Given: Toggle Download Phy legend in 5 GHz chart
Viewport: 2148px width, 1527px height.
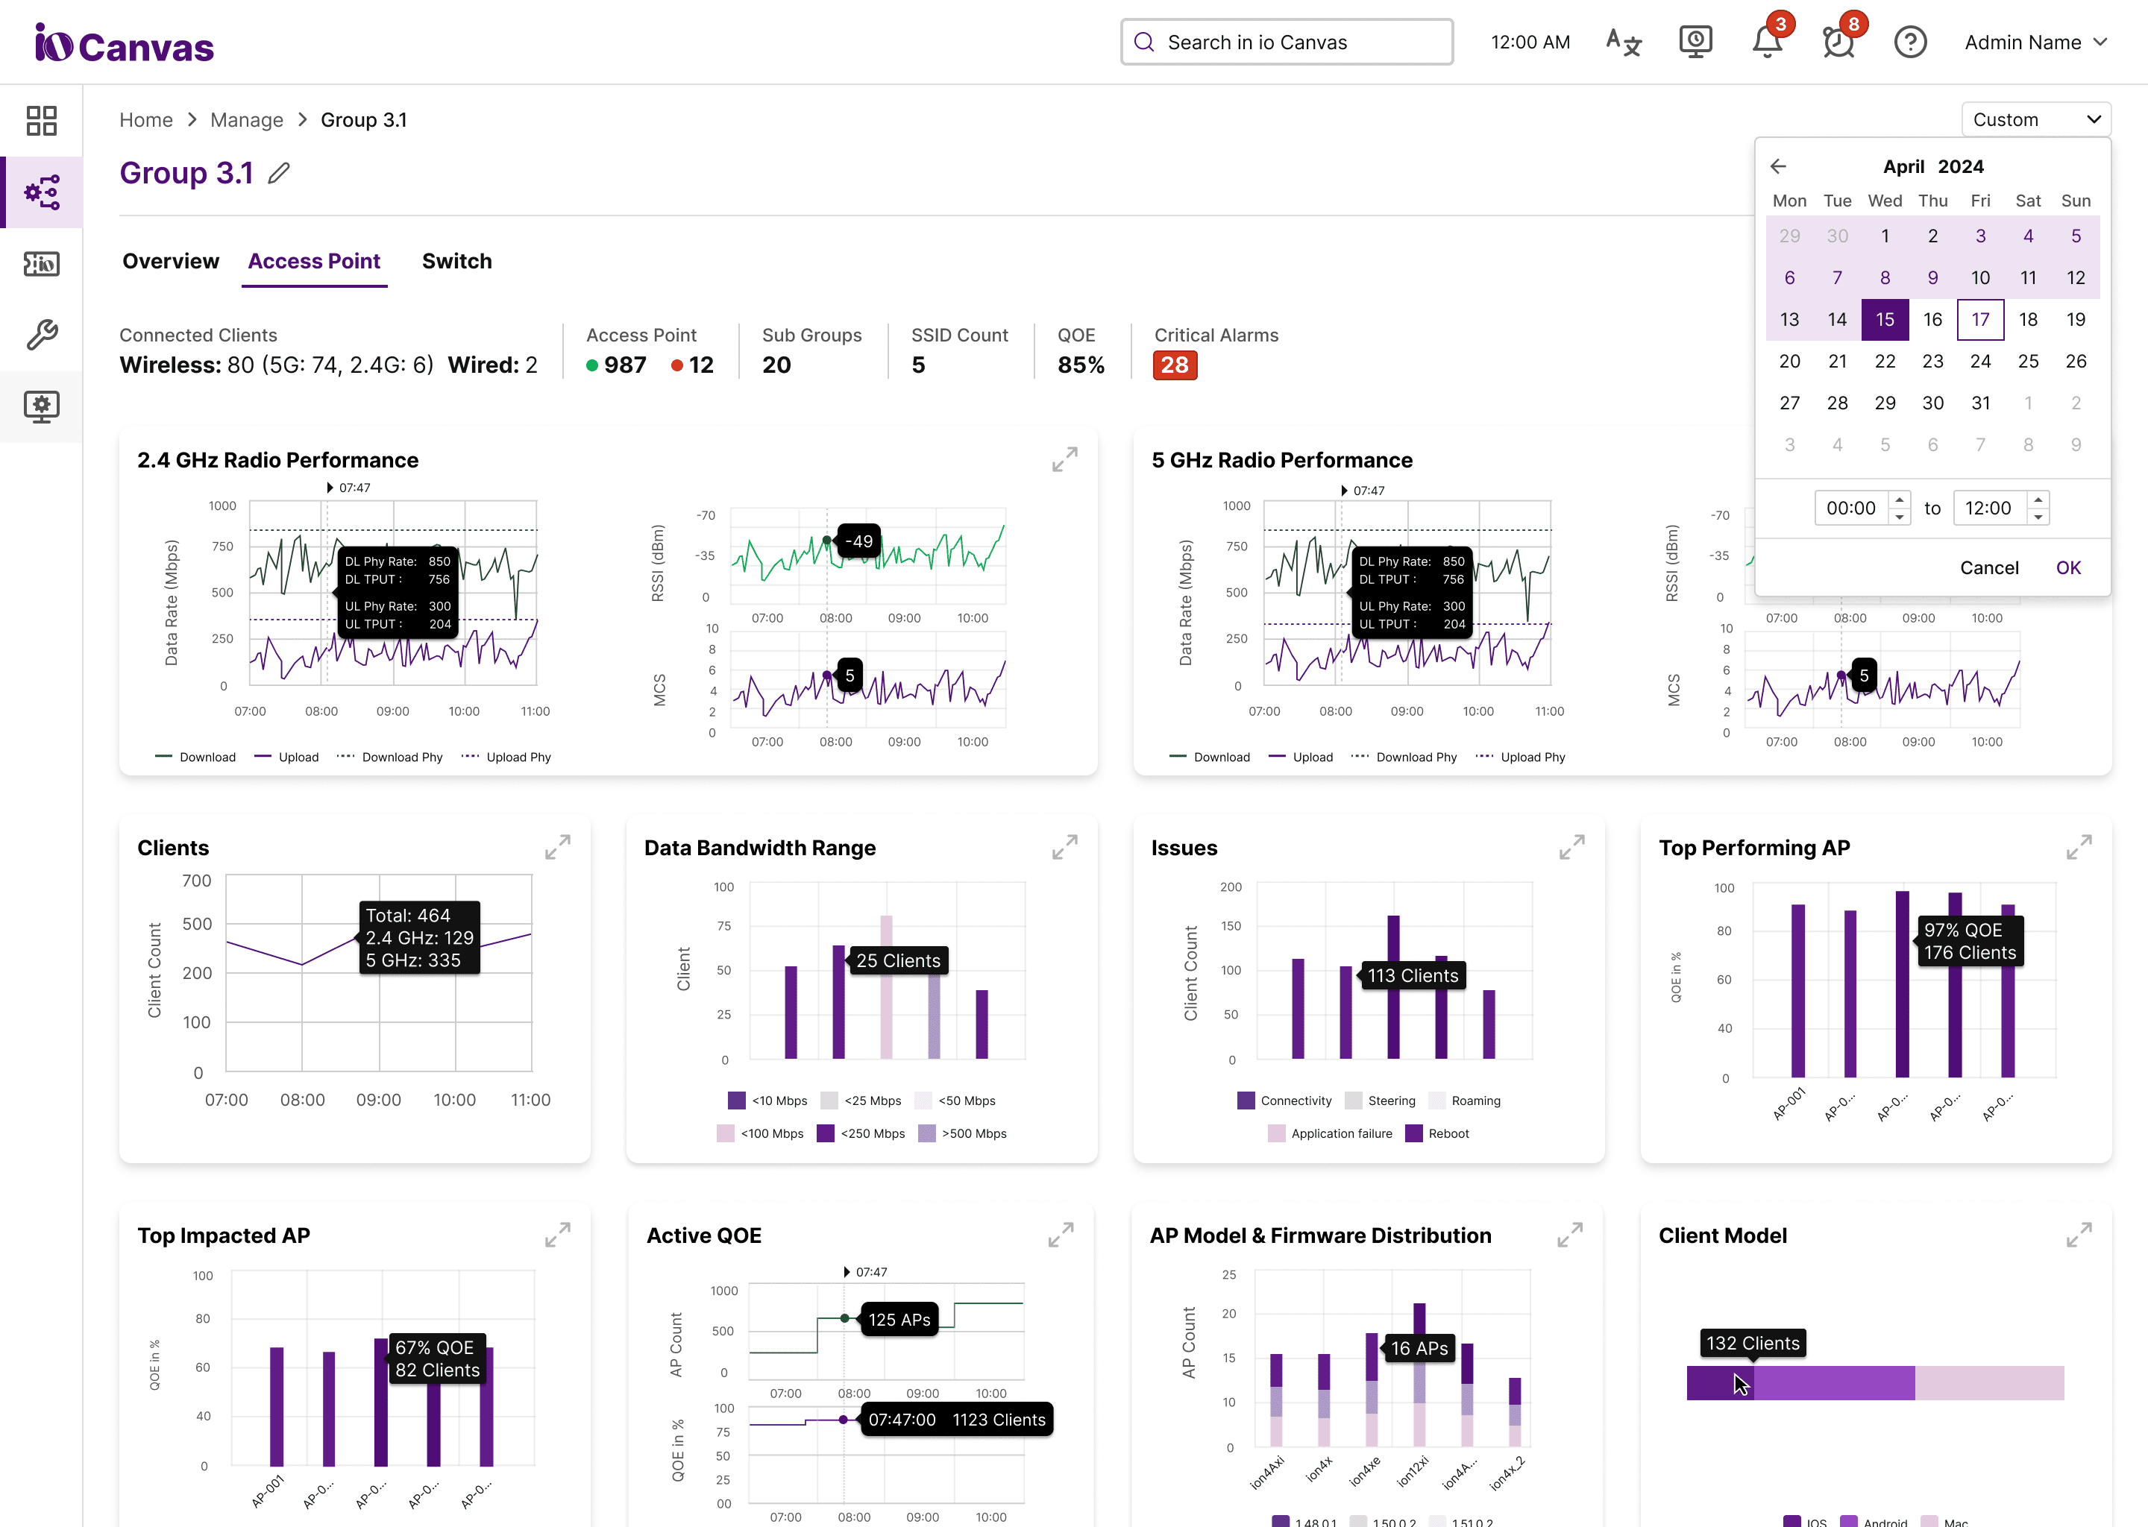Looking at the screenshot, I should tap(1404, 757).
